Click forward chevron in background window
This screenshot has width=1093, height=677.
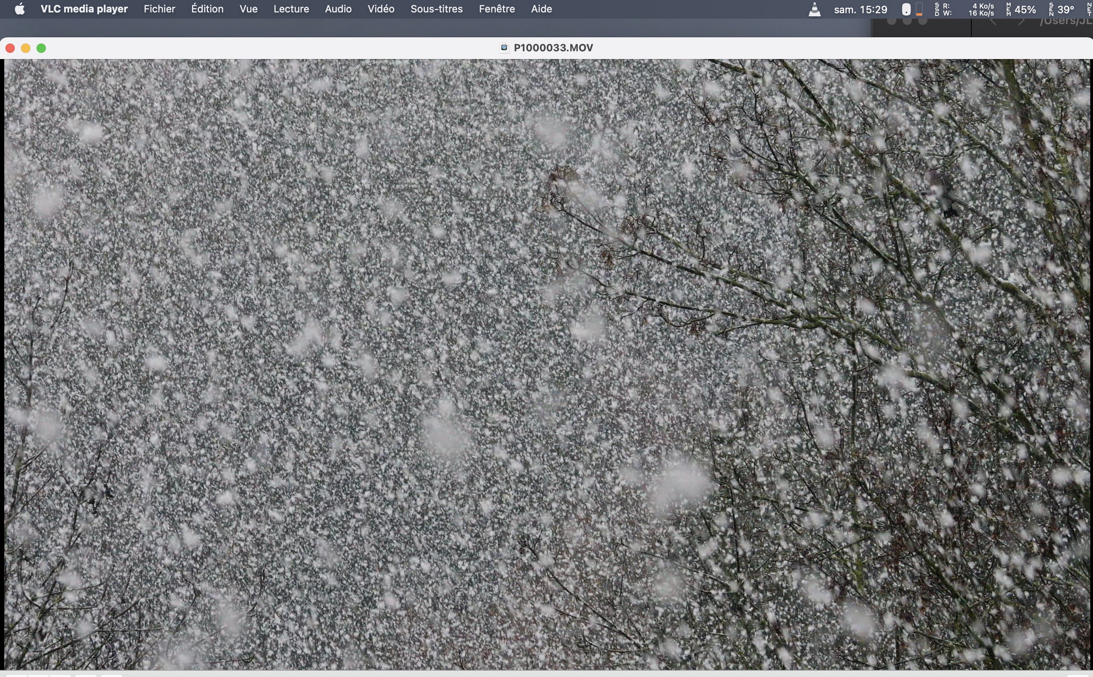(x=1021, y=21)
